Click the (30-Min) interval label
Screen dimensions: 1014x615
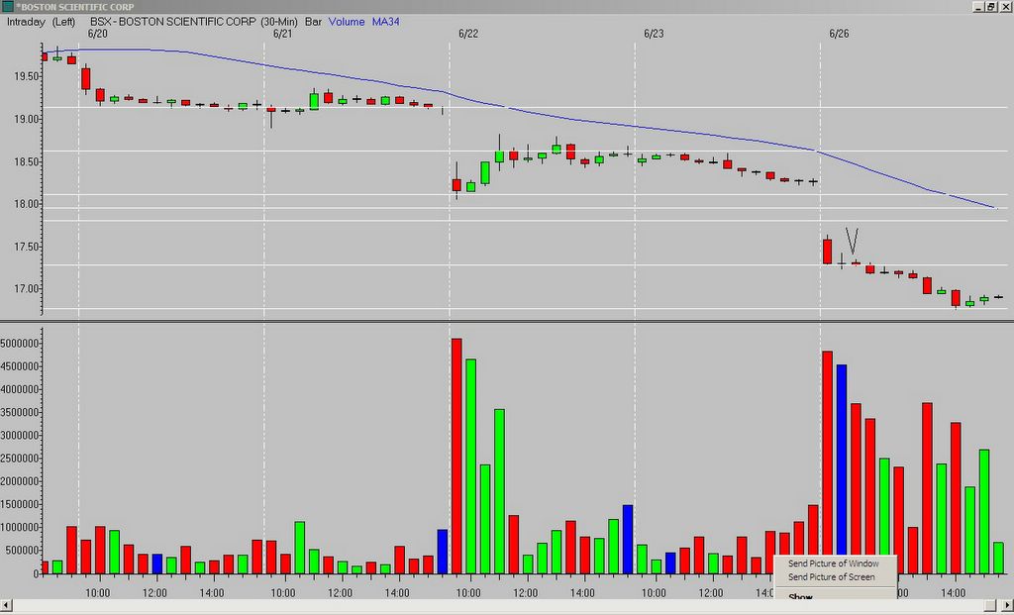click(279, 22)
